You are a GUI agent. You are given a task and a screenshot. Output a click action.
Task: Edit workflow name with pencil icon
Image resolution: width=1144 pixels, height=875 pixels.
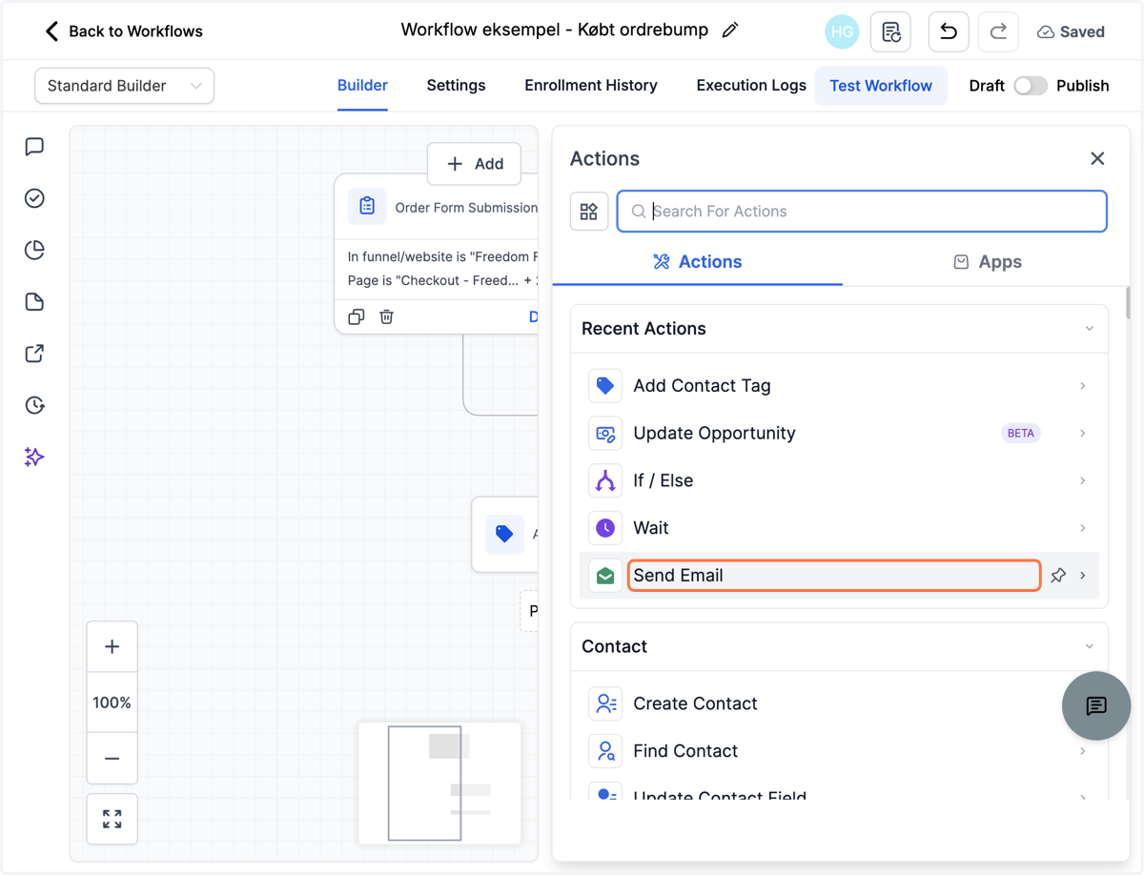(x=730, y=31)
